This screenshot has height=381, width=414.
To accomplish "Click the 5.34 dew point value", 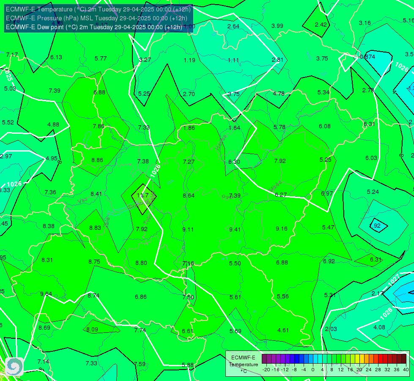I will click(324, 93).
